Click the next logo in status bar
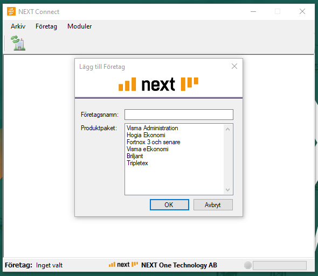Viewport: 318px width, 276px height. [123, 265]
